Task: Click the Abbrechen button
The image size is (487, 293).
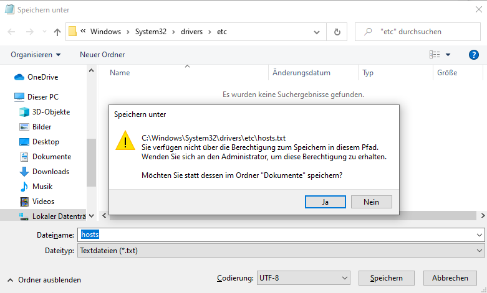Action: (450, 278)
